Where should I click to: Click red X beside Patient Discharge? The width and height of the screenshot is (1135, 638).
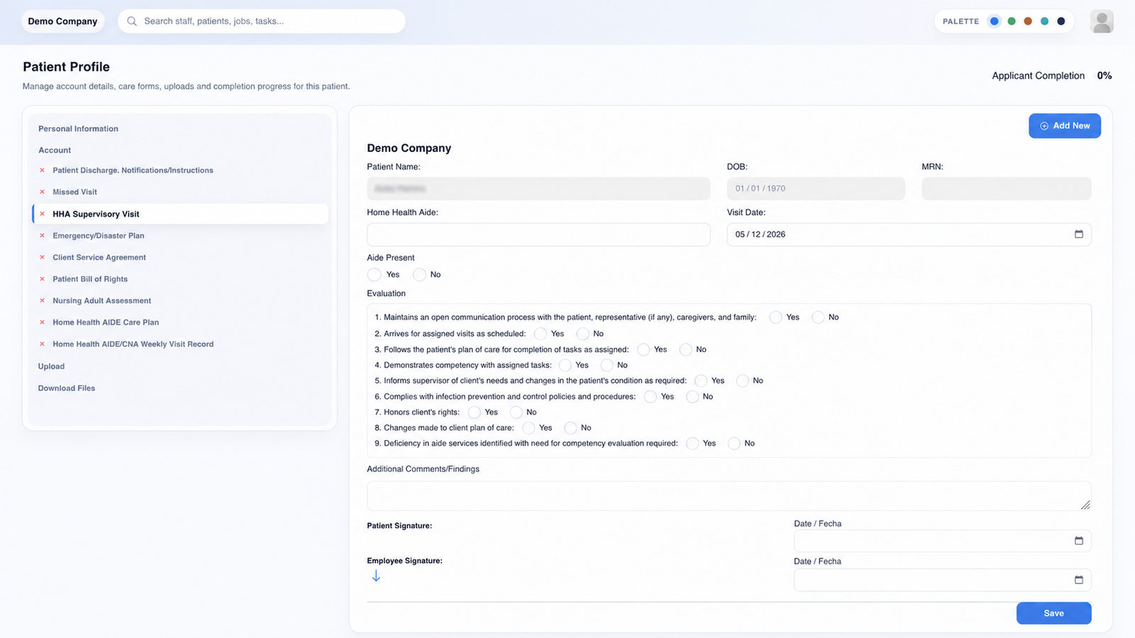pos(42,170)
